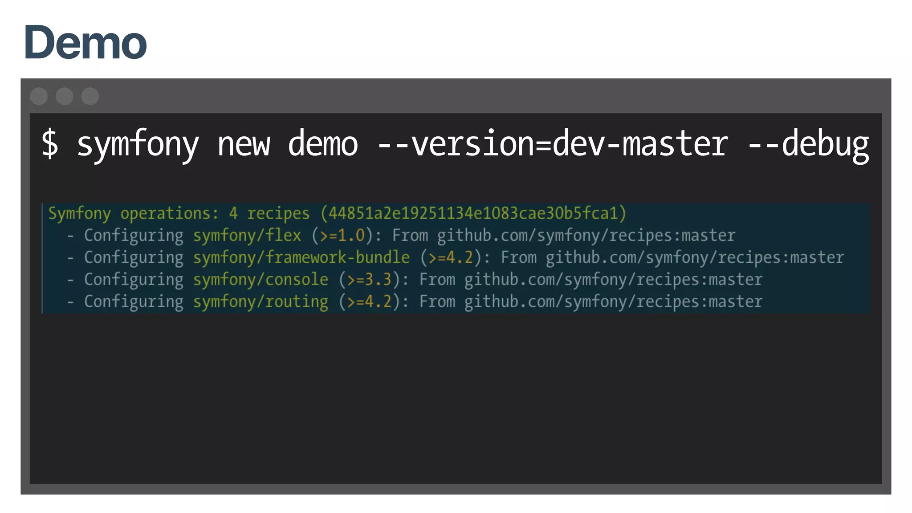Click the "symfony/routing" package name
This screenshot has height=513, width=912.
(261, 301)
